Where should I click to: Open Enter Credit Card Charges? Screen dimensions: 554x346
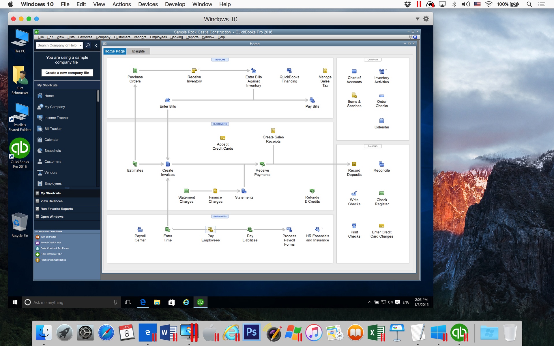[x=381, y=225]
